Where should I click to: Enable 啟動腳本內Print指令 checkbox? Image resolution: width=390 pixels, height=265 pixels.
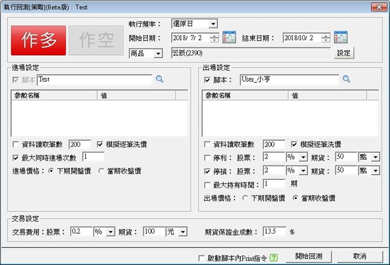pos(202,258)
